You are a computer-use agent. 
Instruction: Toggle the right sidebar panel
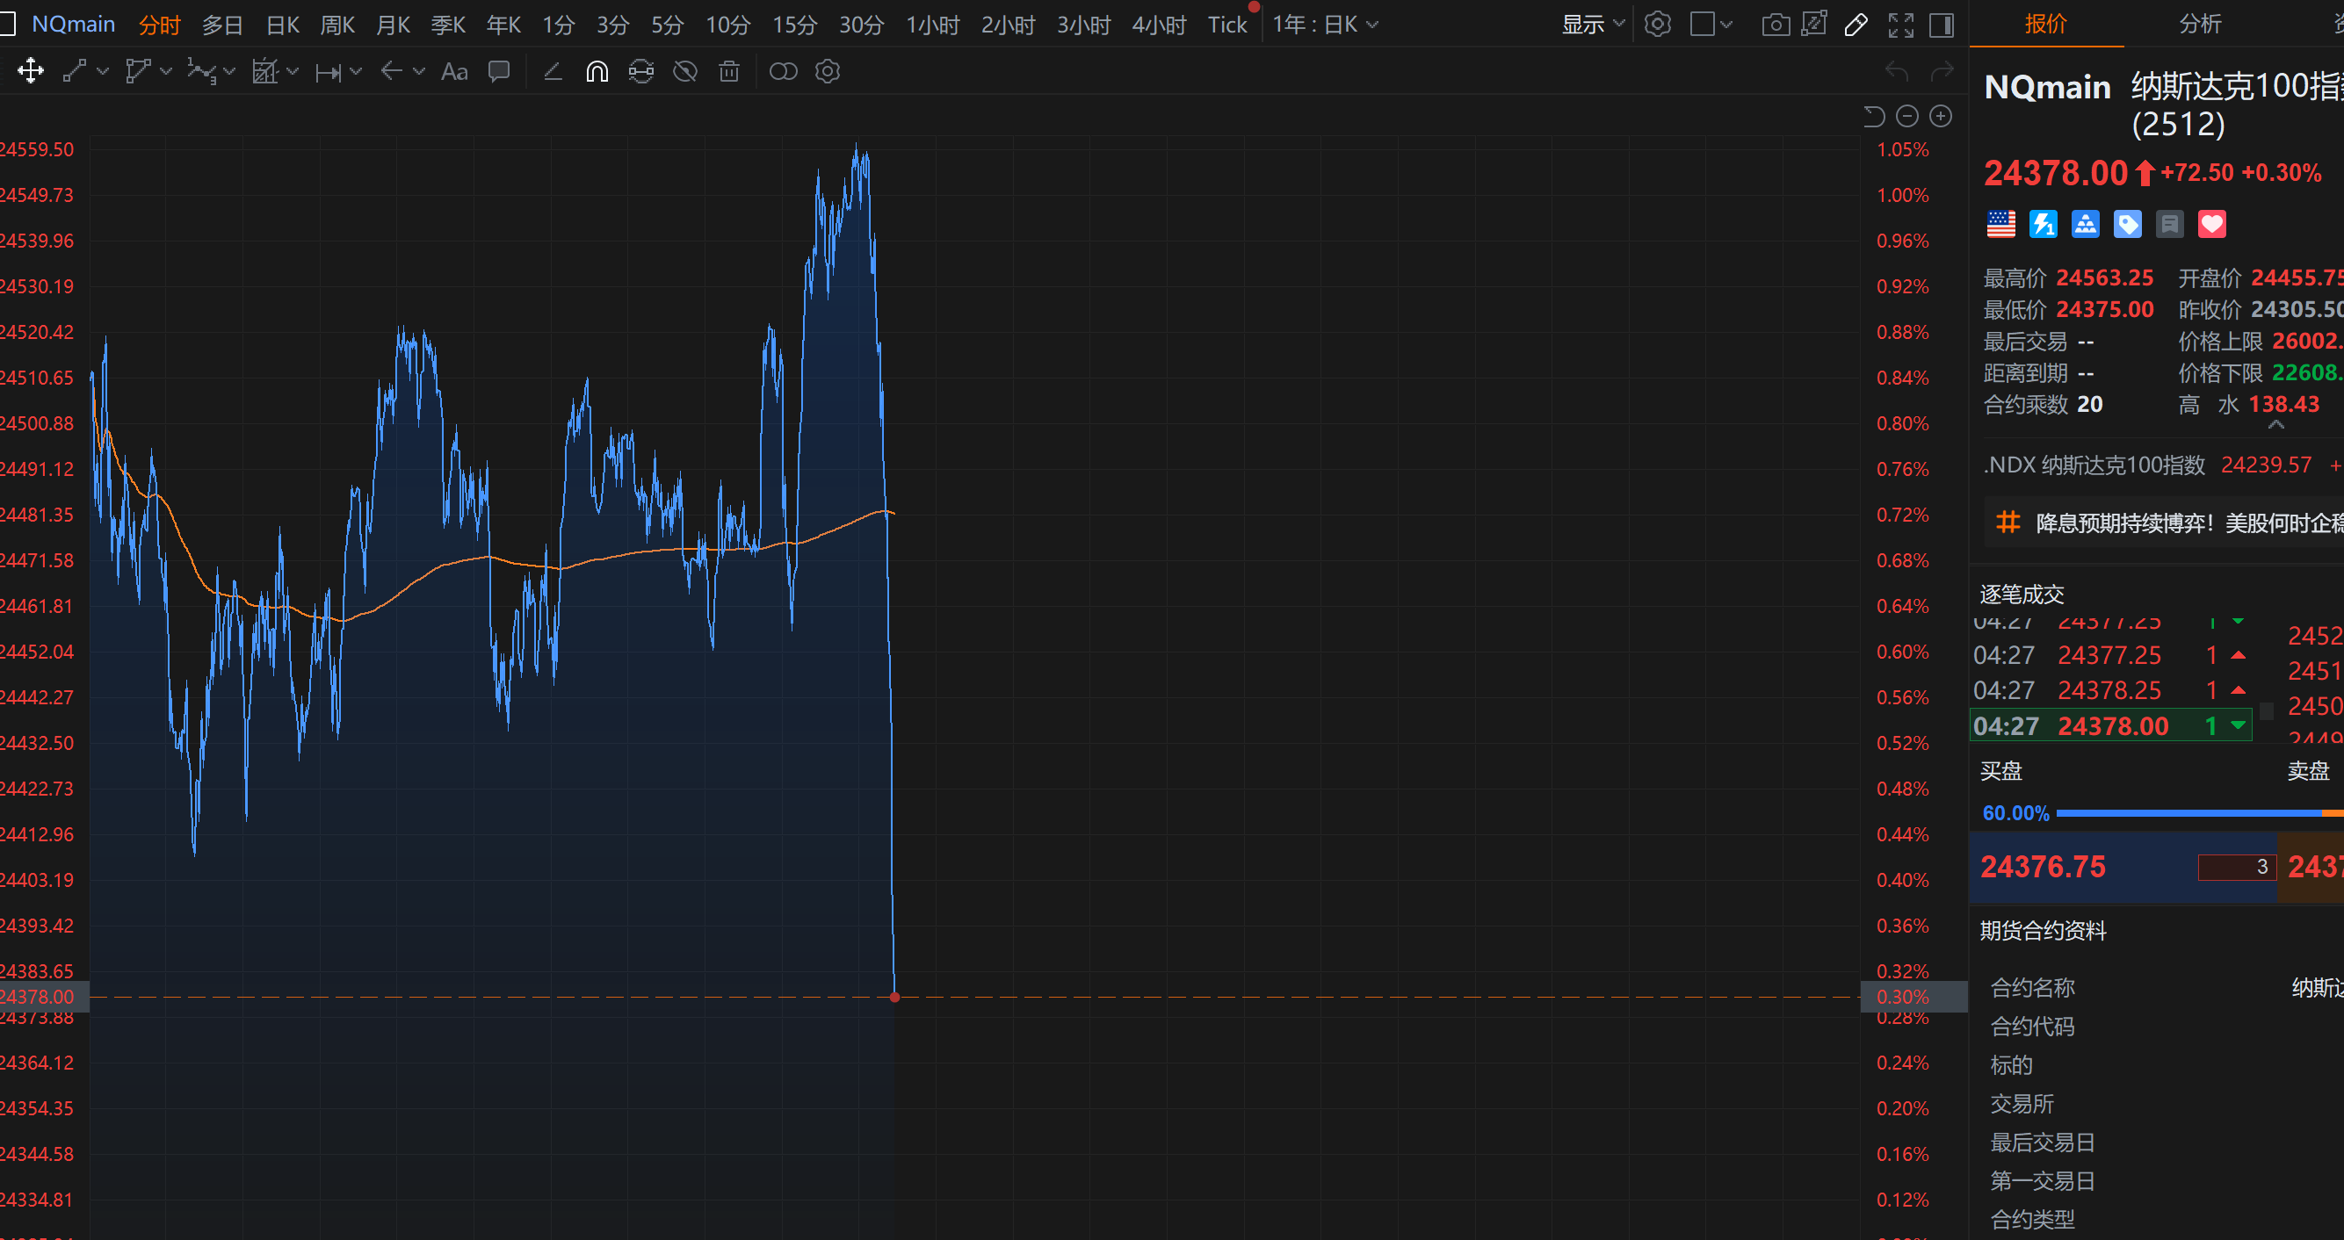click(x=1941, y=25)
